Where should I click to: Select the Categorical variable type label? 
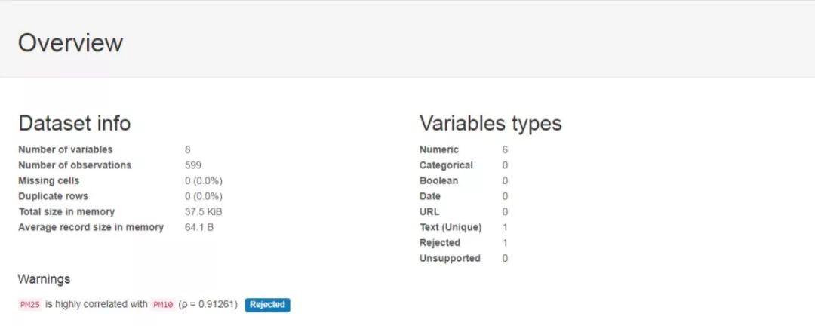coord(446,165)
